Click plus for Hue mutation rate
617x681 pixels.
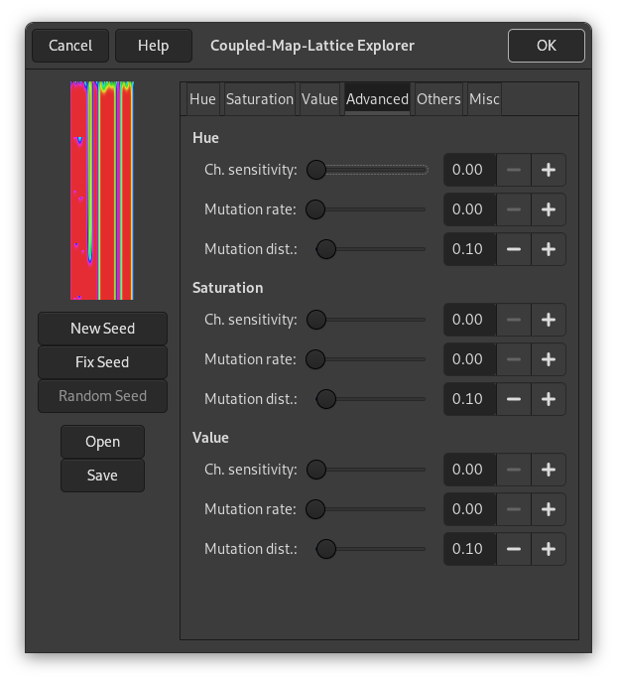click(549, 209)
